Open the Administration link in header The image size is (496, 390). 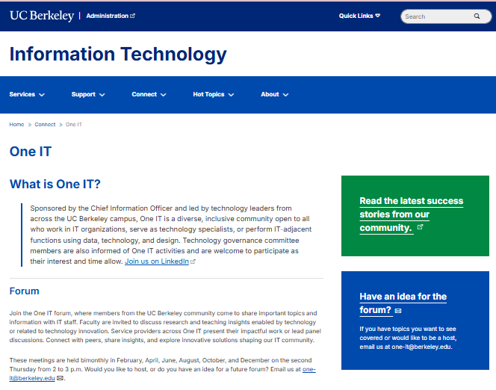(x=108, y=16)
